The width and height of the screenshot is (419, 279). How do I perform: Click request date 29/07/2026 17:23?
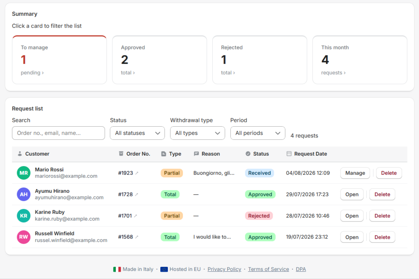click(x=307, y=195)
